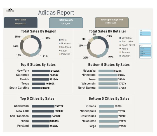157x136 pixels.
Task: Pick West button in Region slicer
Action: click(x=145, y=56)
